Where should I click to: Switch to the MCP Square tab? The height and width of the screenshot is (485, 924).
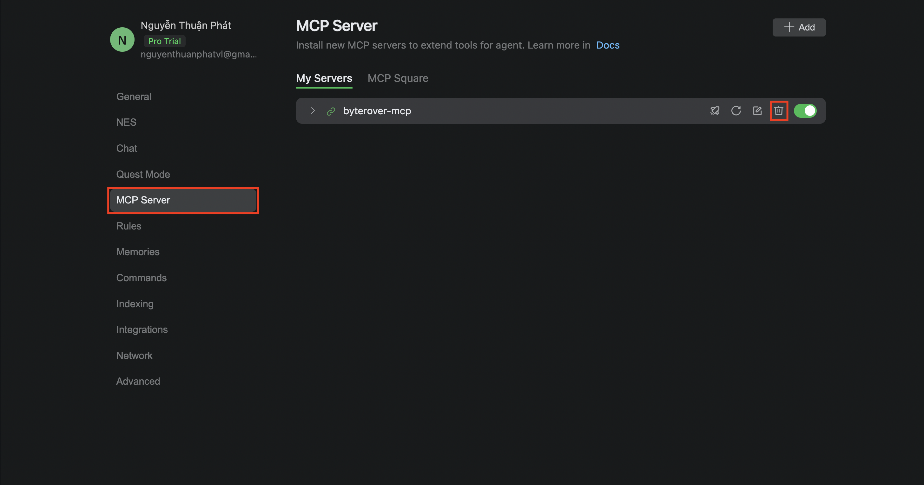398,78
